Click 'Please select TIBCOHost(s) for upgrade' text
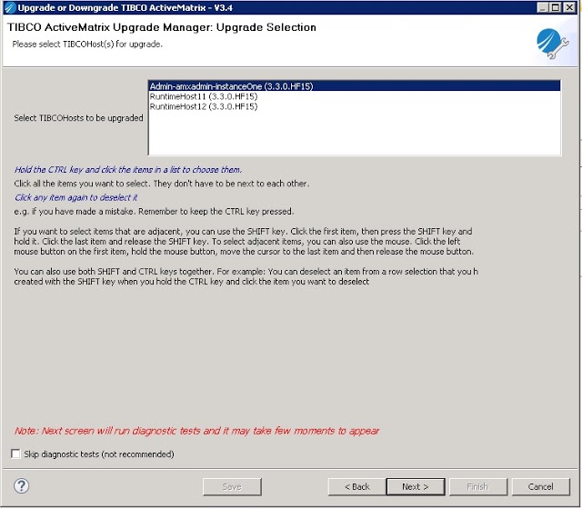The width and height of the screenshot is (582, 509). [87, 45]
